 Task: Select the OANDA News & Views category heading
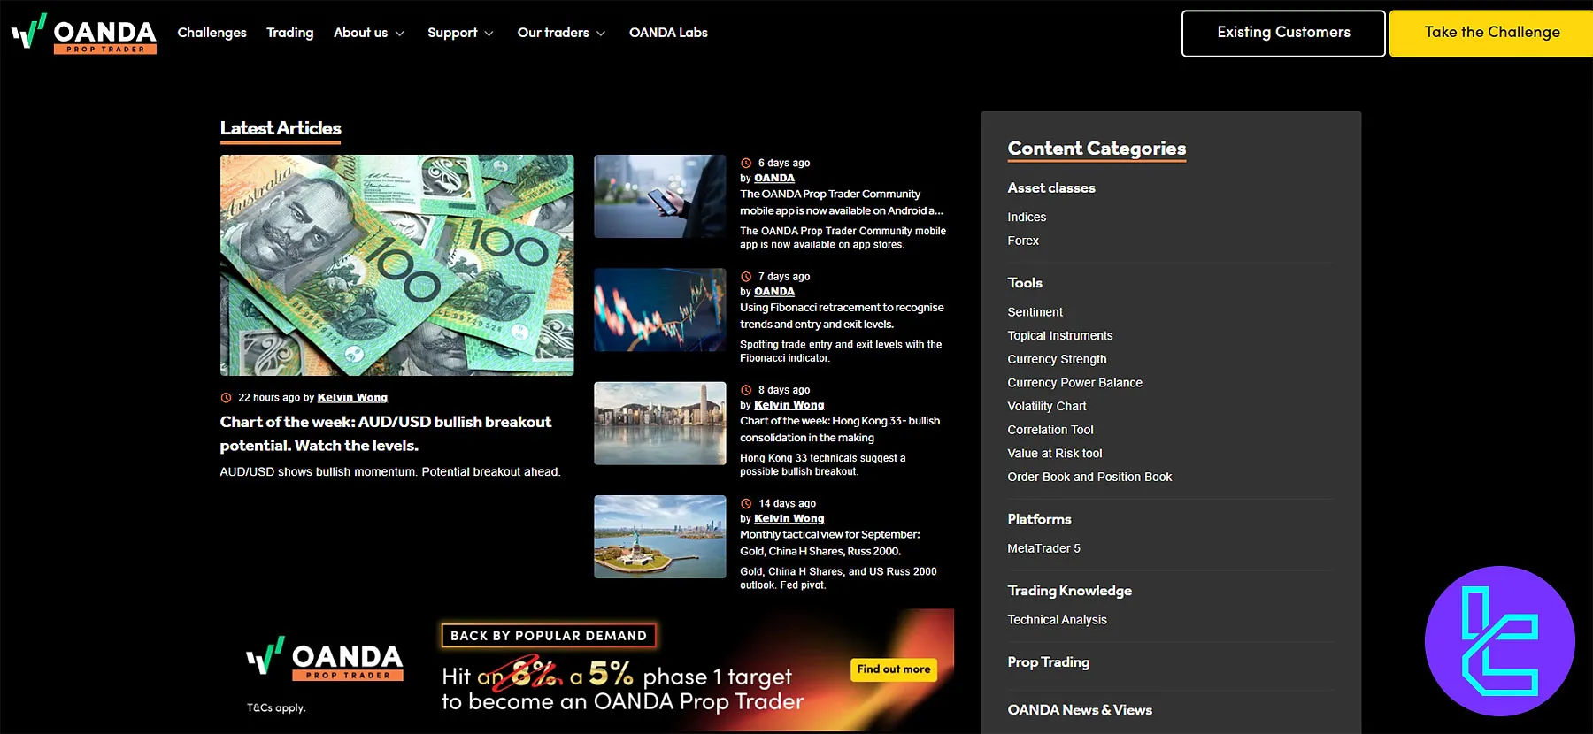click(x=1080, y=710)
